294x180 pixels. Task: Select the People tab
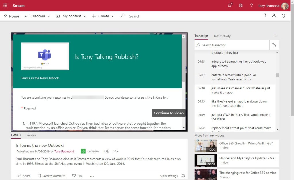point(31,135)
